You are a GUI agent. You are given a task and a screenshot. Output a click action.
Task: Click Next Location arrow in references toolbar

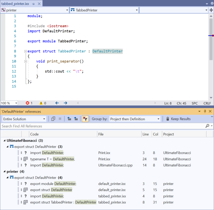[76, 119]
